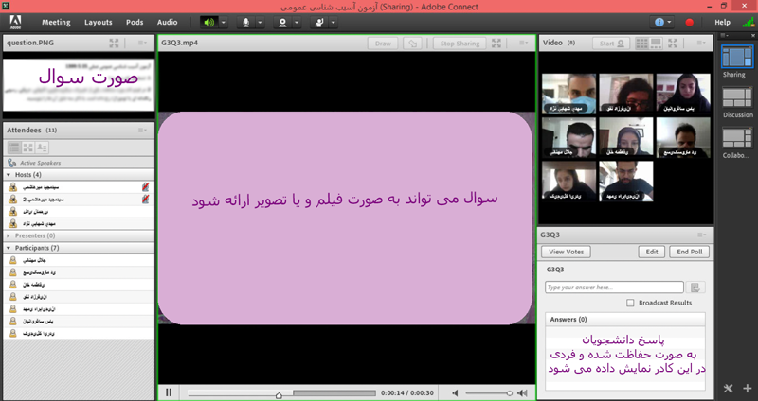Toggle the green speaker audio icon
Viewport: 758px width, 401px height.
pos(208,22)
